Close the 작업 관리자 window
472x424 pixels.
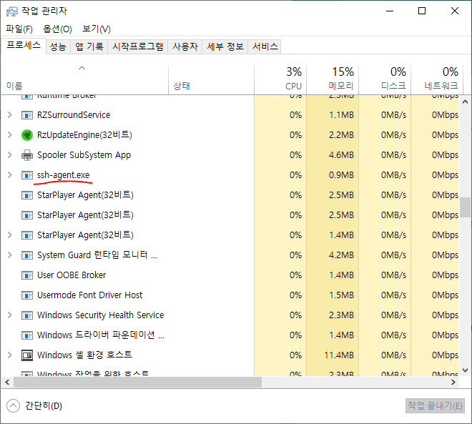(455, 11)
